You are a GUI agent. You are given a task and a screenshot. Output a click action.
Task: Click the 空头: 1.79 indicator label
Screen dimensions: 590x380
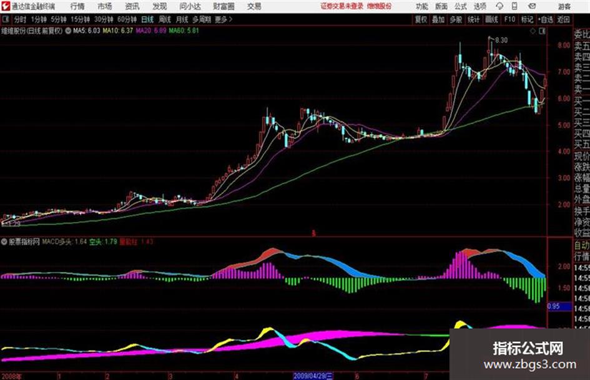(103, 241)
